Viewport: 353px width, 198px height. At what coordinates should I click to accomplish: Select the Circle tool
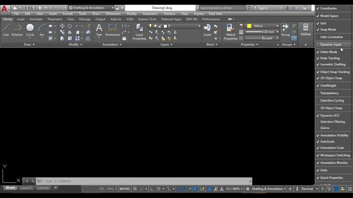pyautogui.click(x=30, y=30)
